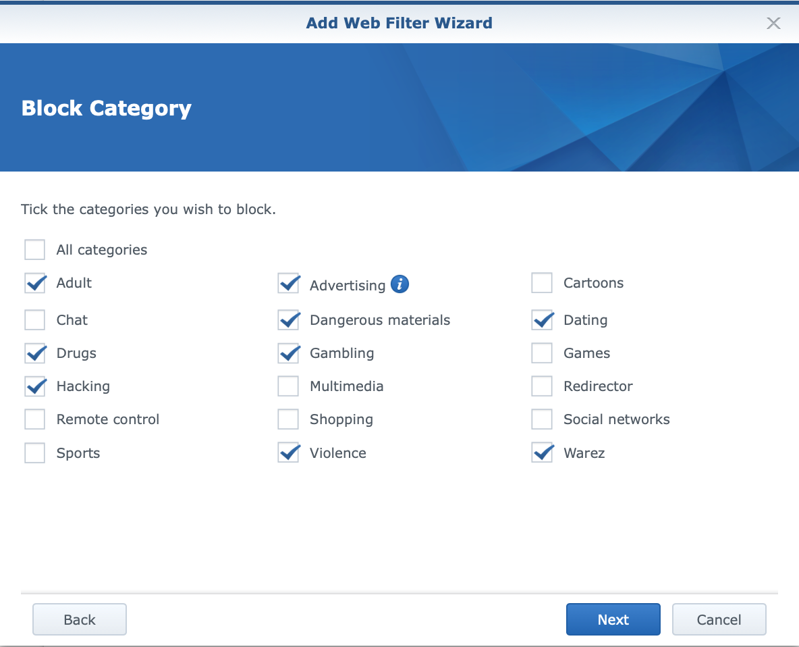Untick the Drugs checkbox

click(x=34, y=353)
